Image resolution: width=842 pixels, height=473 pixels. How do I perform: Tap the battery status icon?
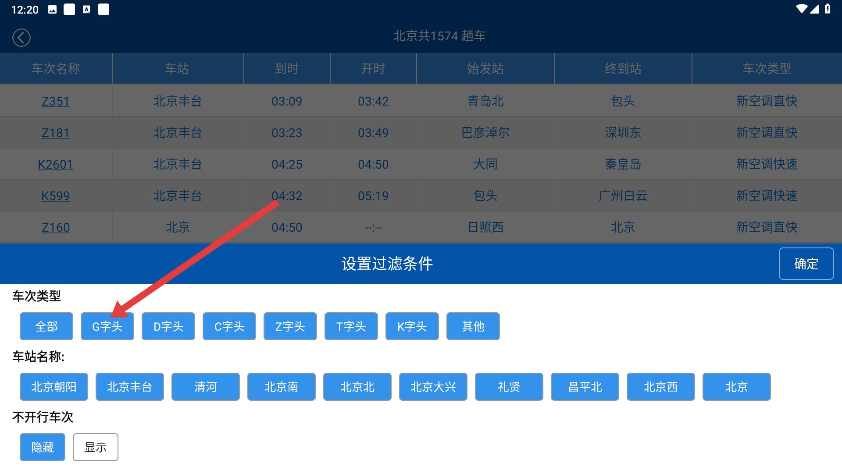click(x=828, y=9)
